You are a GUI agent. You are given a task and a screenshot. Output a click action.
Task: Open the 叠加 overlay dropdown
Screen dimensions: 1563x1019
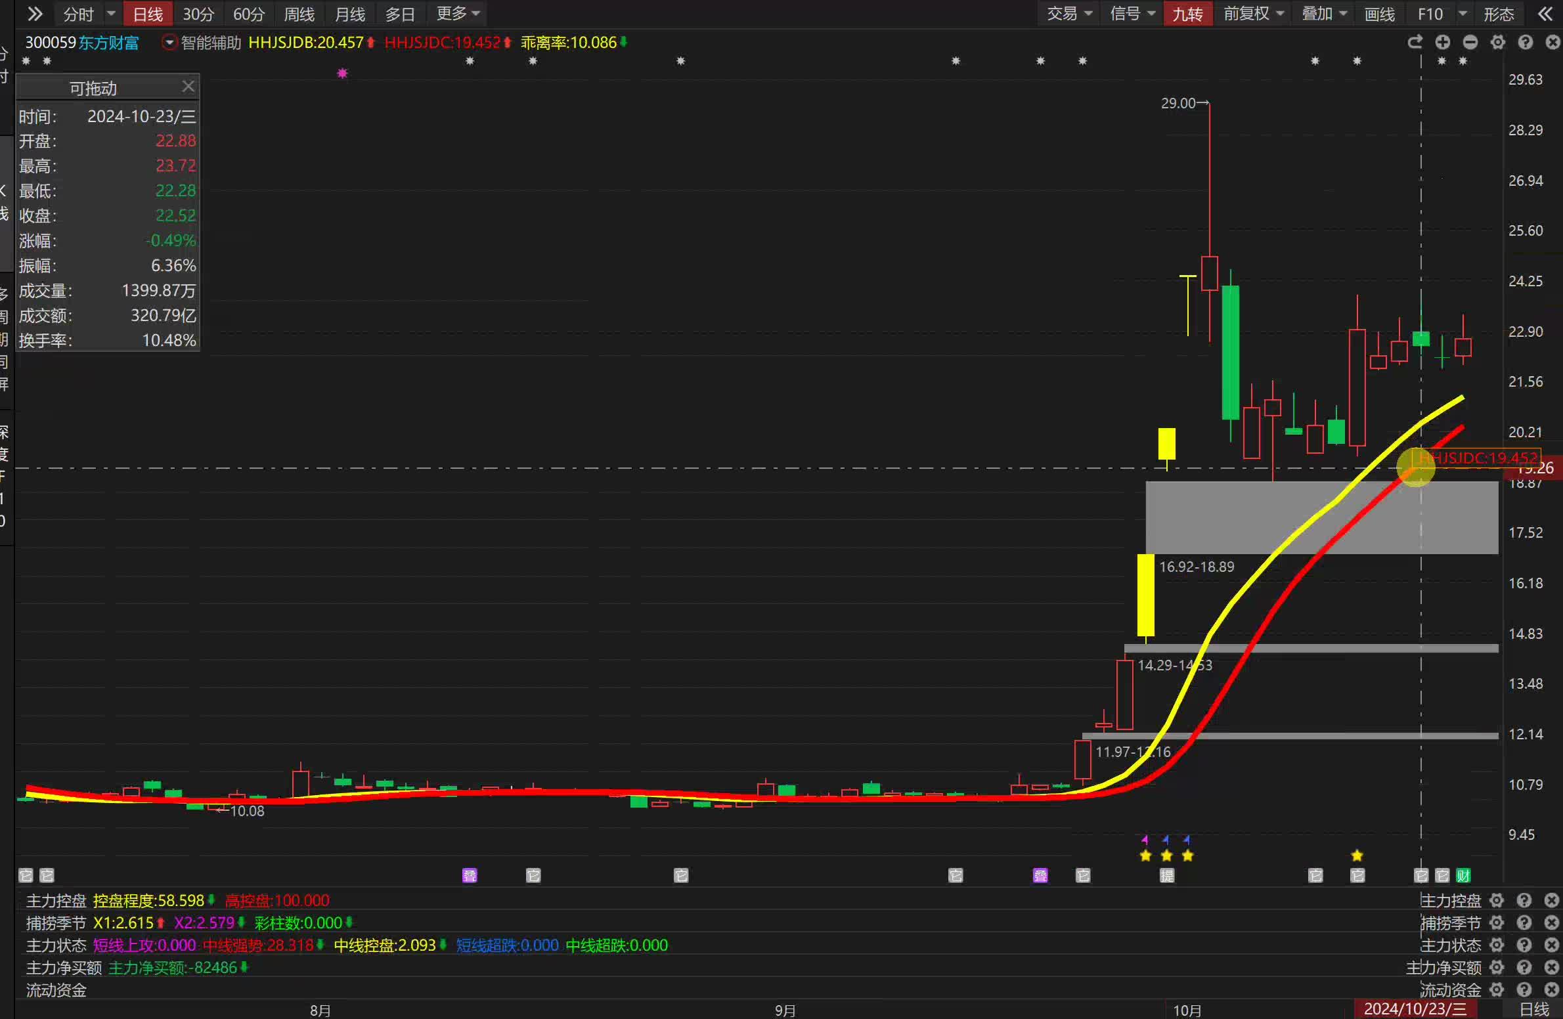[1325, 14]
